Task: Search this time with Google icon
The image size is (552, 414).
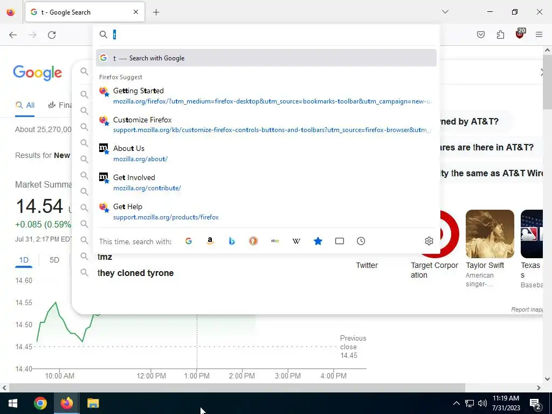Action: pos(189,241)
